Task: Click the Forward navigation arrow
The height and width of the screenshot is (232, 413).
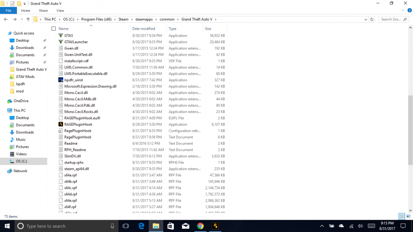Action: 14,19
